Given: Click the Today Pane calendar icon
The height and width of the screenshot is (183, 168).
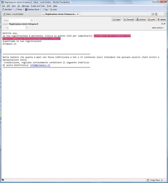Looking at the screenshot, I should [x=148, y=180].
